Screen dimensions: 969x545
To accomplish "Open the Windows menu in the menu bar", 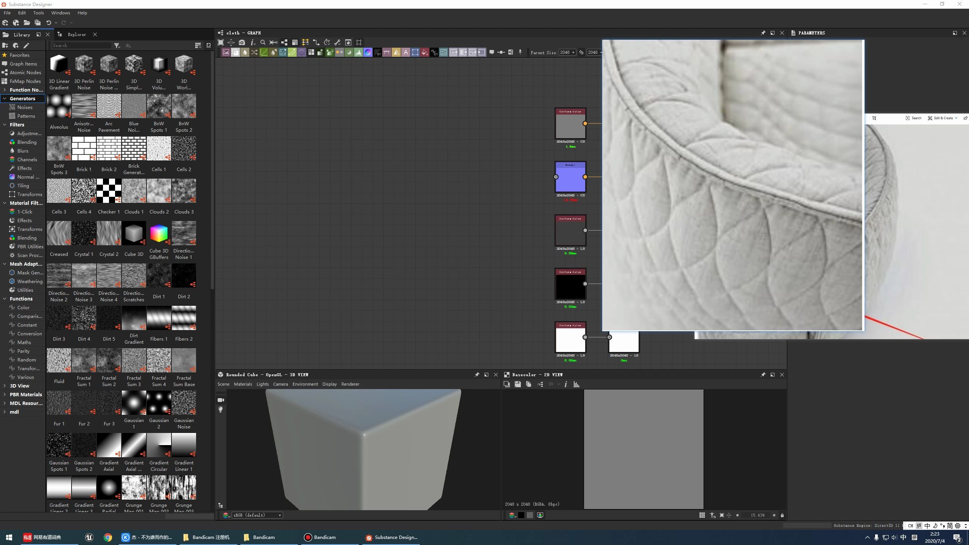I will pos(61,12).
